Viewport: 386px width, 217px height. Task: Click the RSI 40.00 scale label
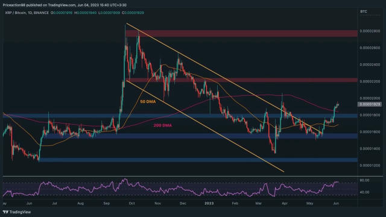364,192
